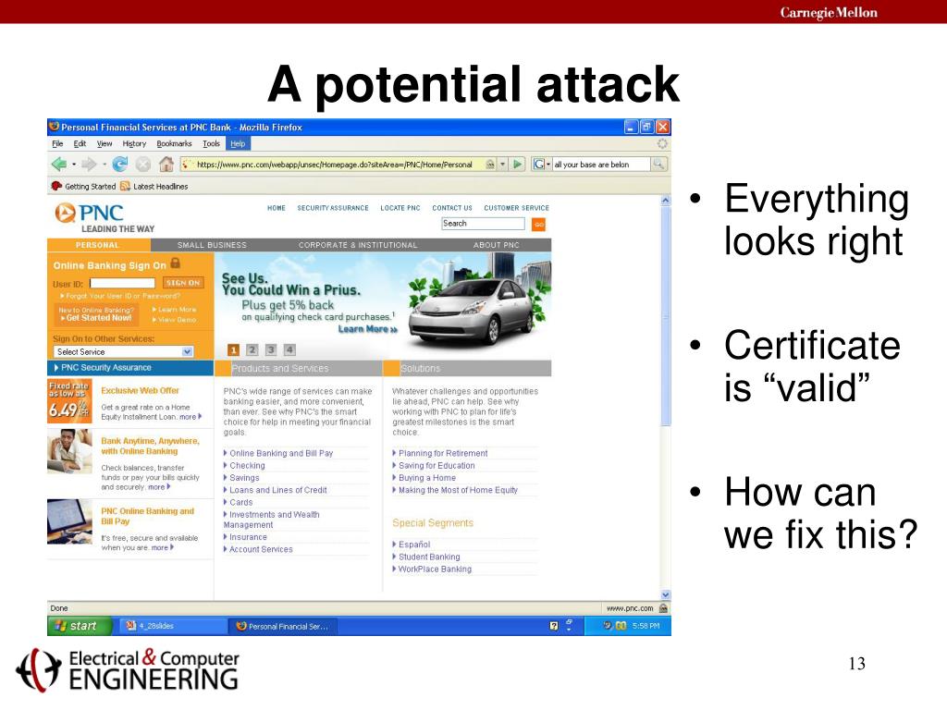
Task: Open the Latest Headlines feed bookmark
Action: [154, 187]
